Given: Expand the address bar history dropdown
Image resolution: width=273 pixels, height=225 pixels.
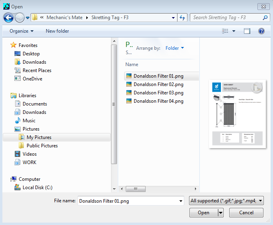Looking at the screenshot, I should coord(173,18).
